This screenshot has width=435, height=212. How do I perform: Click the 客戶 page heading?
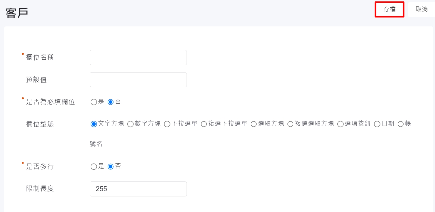coord(17,13)
